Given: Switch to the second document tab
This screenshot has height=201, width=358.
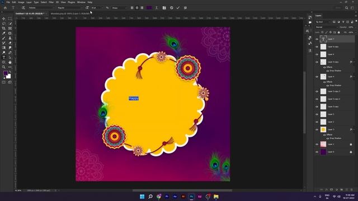Looking at the screenshot, I should click(70, 13).
